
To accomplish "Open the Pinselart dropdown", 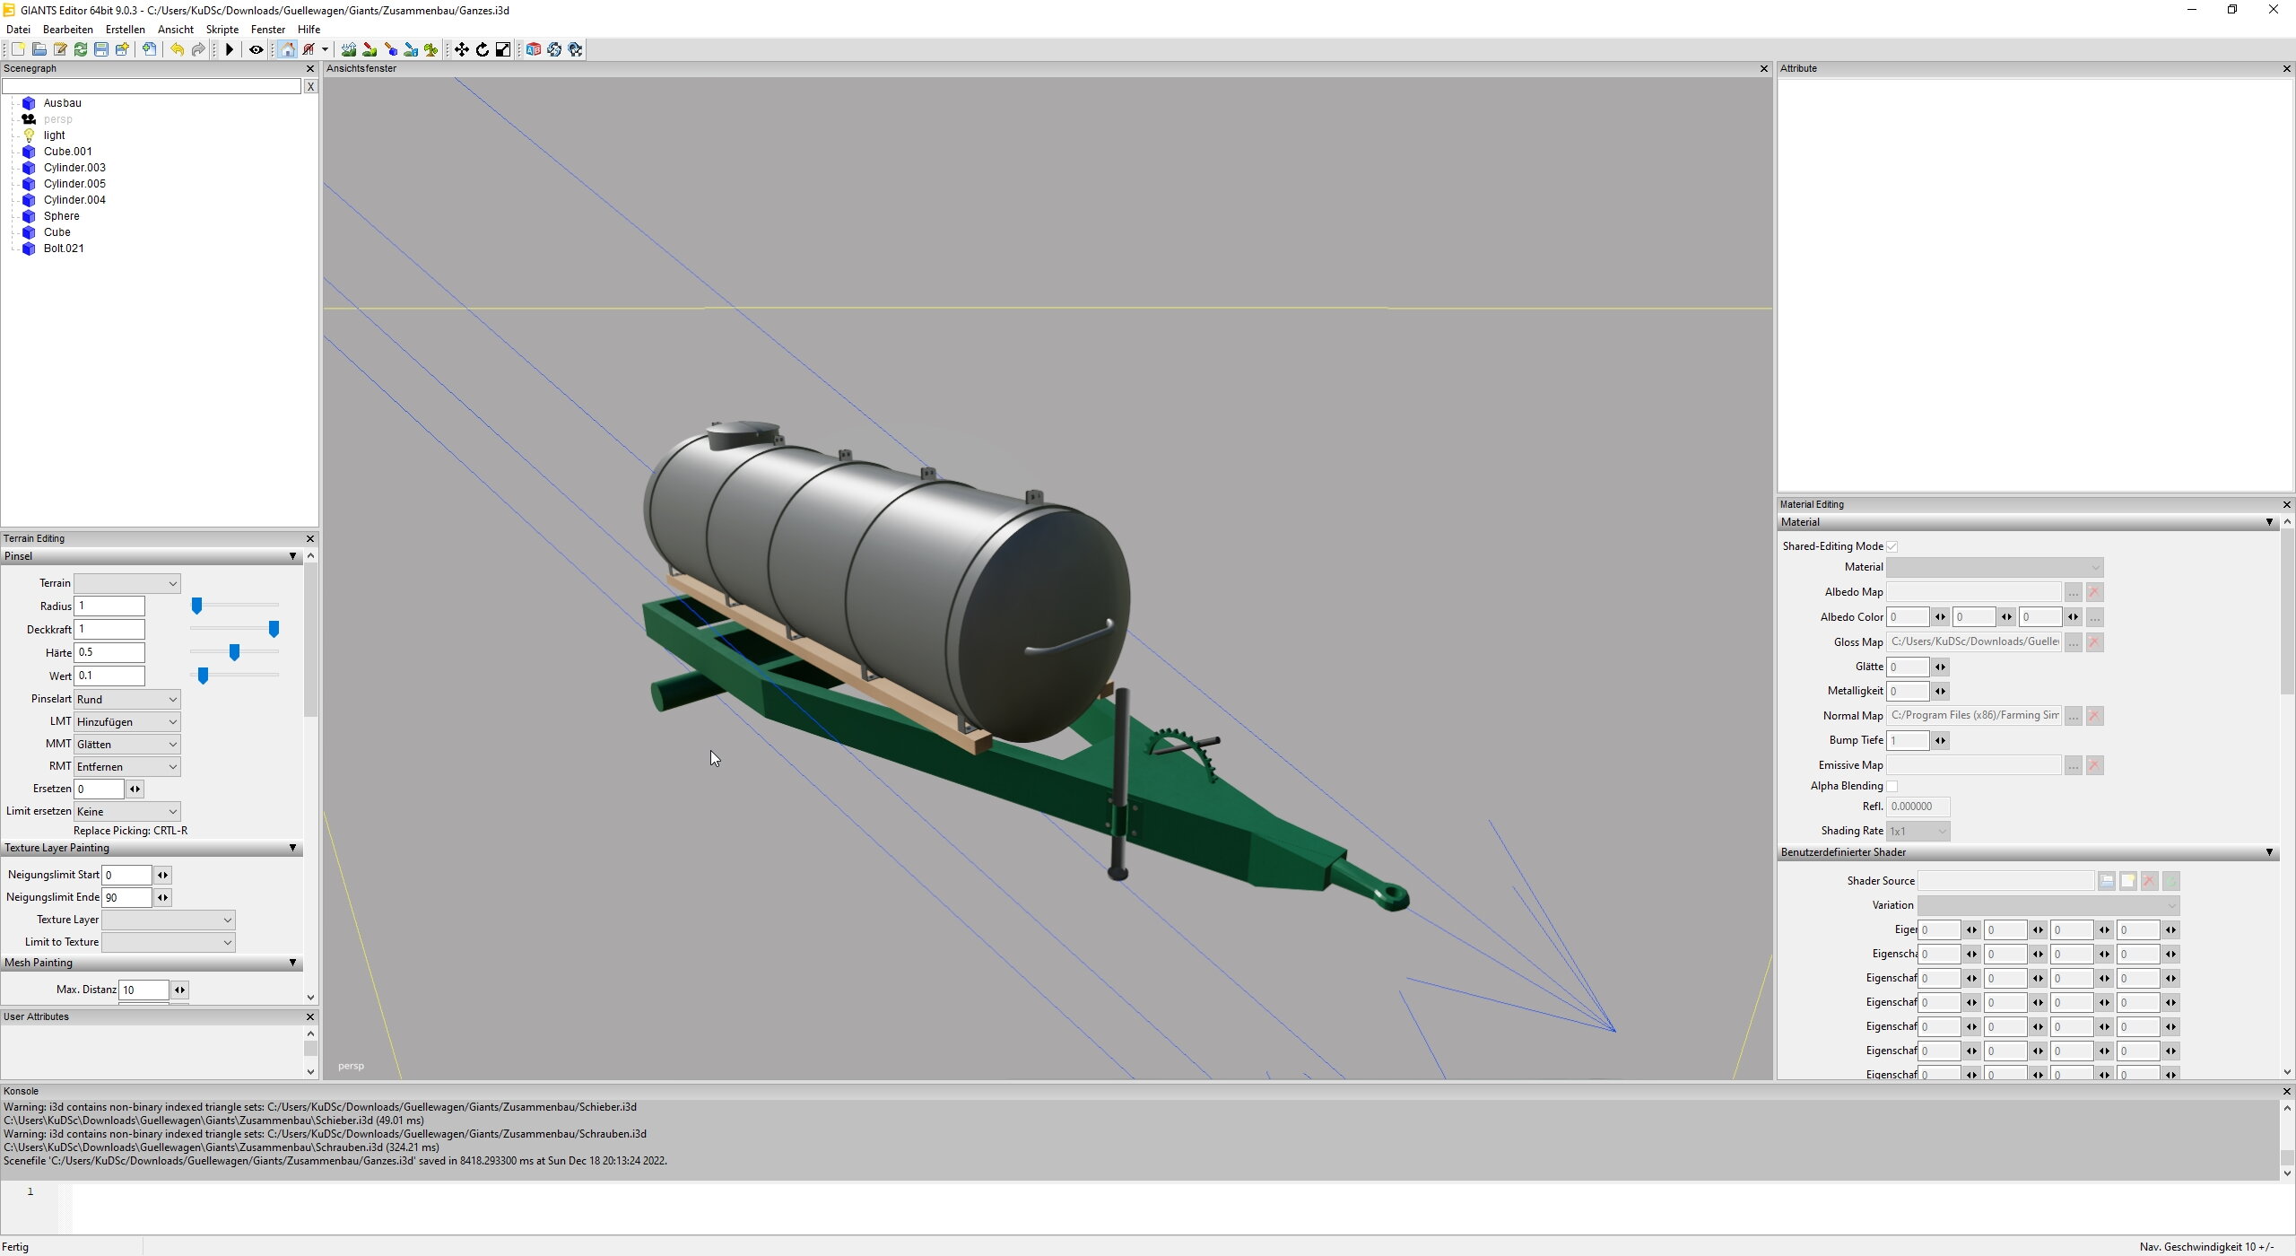I will click(126, 699).
